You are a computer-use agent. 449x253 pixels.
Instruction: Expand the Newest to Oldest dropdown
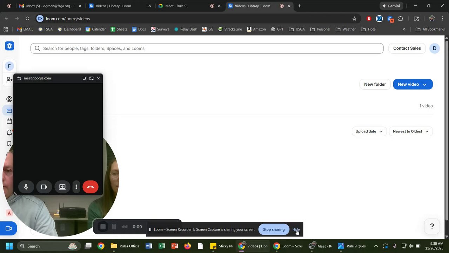click(411, 131)
